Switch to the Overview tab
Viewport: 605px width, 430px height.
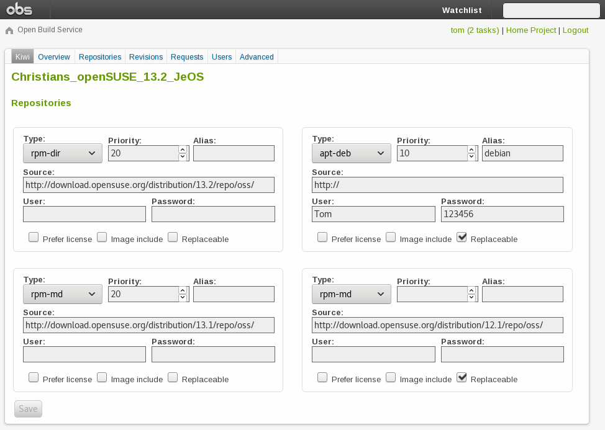pyautogui.click(x=54, y=57)
